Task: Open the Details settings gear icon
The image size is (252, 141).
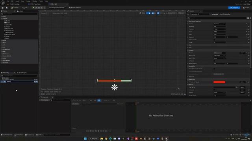Action: point(250,18)
